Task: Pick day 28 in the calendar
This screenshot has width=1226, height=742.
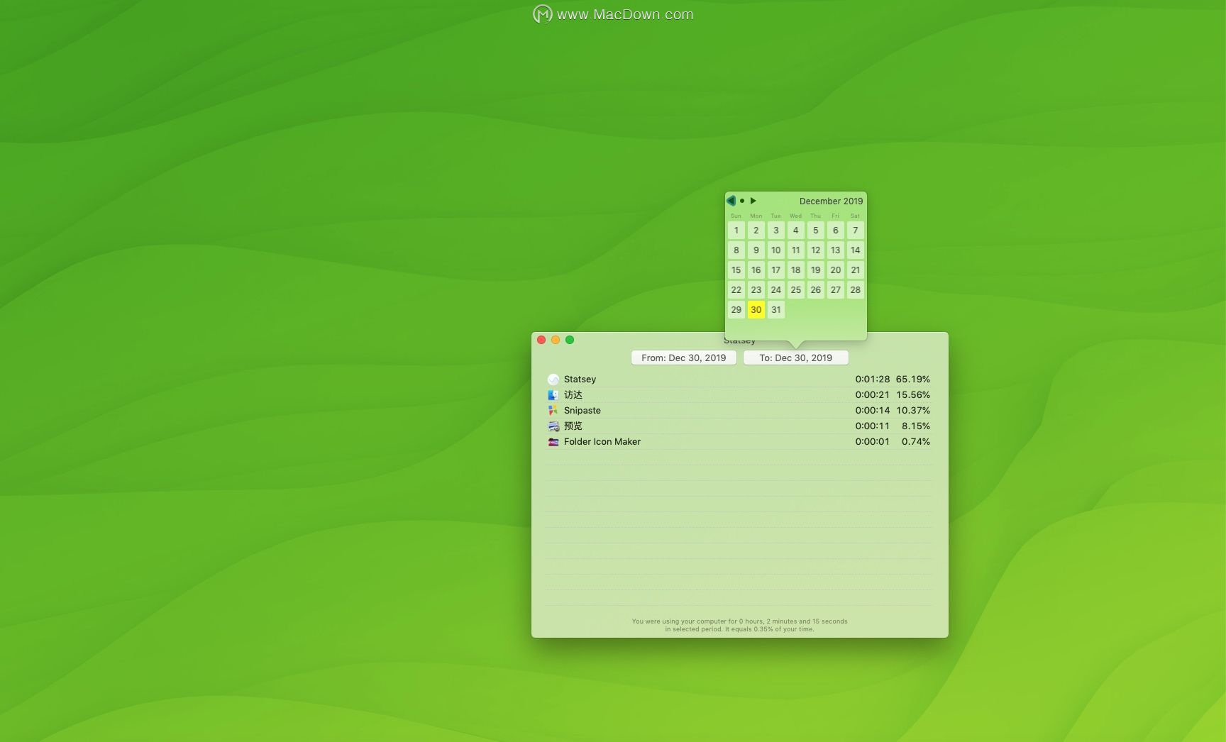Action: [x=856, y=290]
